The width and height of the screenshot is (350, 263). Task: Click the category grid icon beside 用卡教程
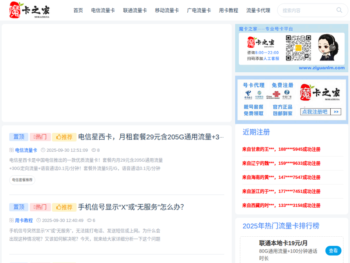pos(12,220)
